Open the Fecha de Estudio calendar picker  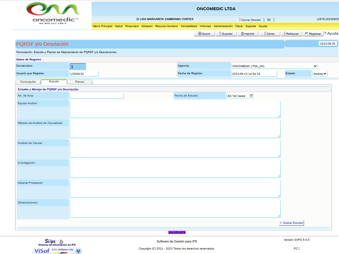click(x=251, y=96)
